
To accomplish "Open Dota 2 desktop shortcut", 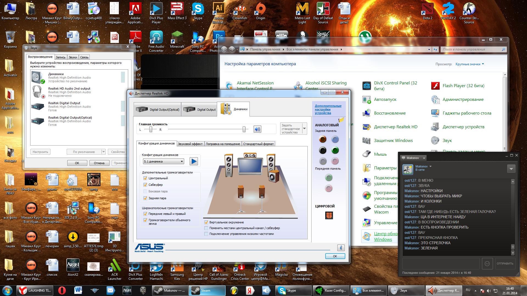I will coord(427,11).
